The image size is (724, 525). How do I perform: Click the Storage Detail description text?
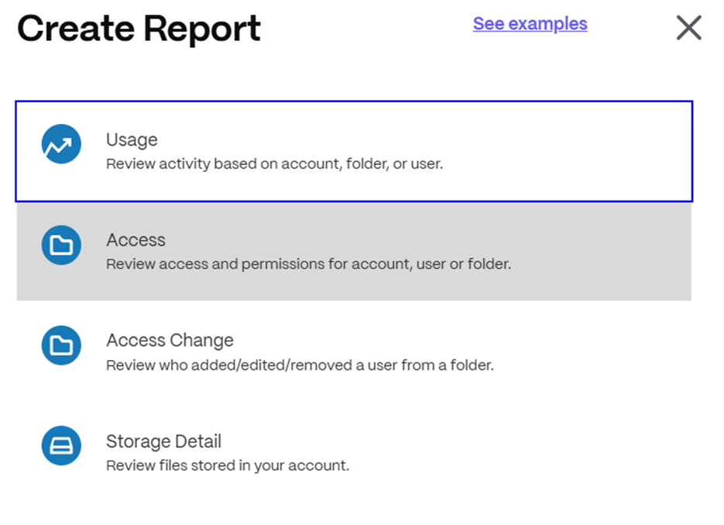pos(228,465)
